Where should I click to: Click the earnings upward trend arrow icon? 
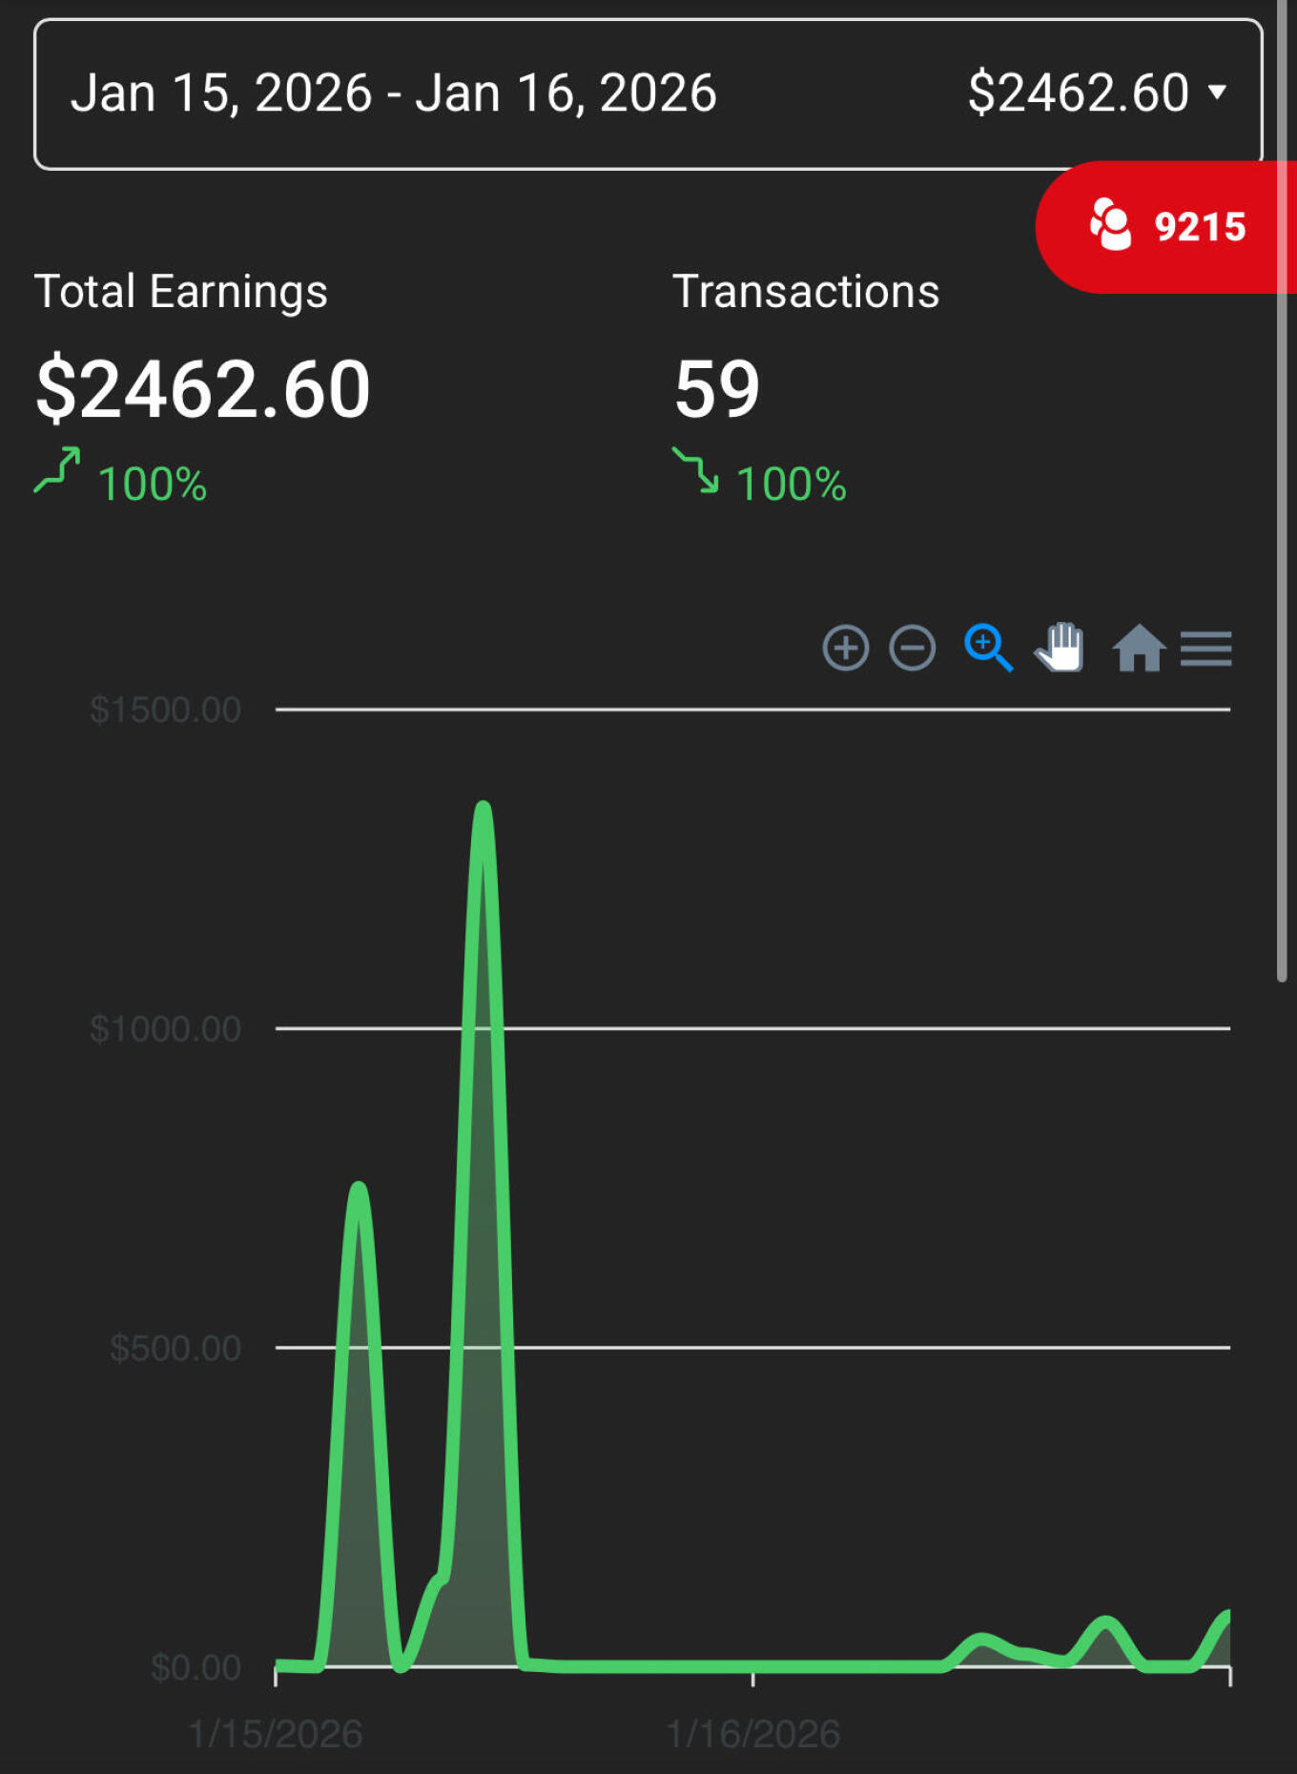(x=58, y=470)
